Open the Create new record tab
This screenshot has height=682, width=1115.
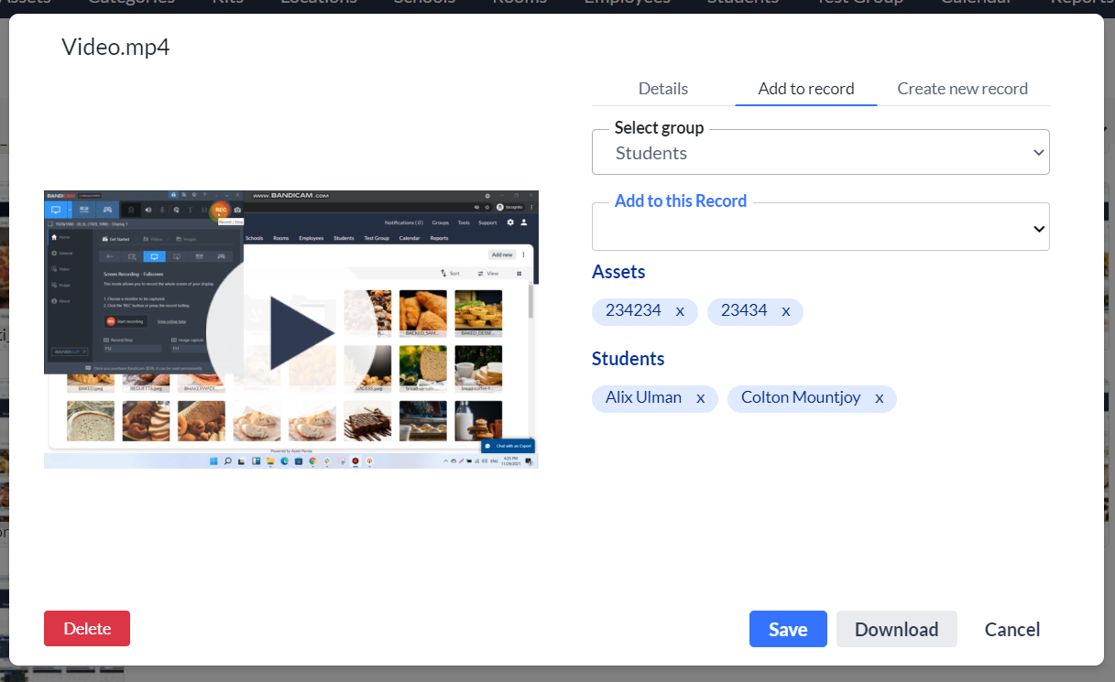[963, 89]
